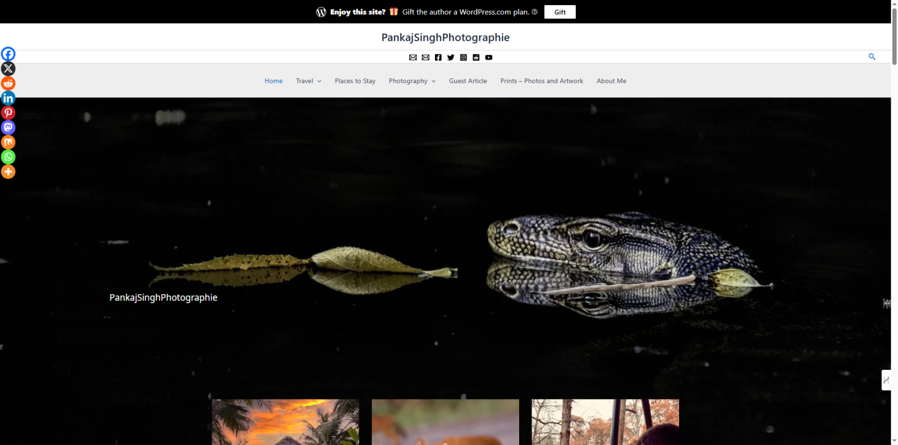Share via the Pinterest sidebar icon

[8, 113]
